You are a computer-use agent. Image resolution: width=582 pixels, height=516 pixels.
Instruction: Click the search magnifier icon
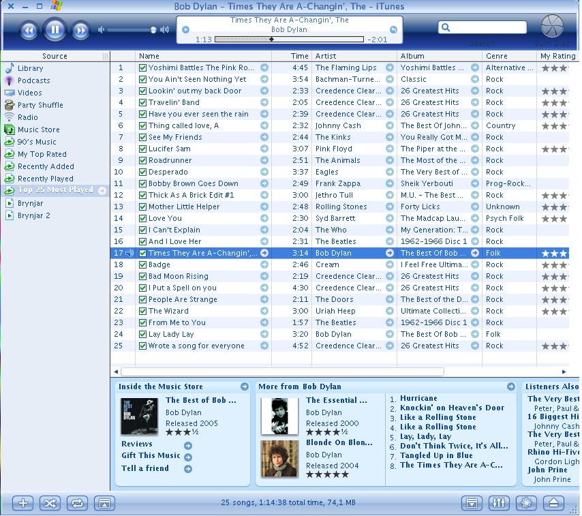click(x=446, y=27)
